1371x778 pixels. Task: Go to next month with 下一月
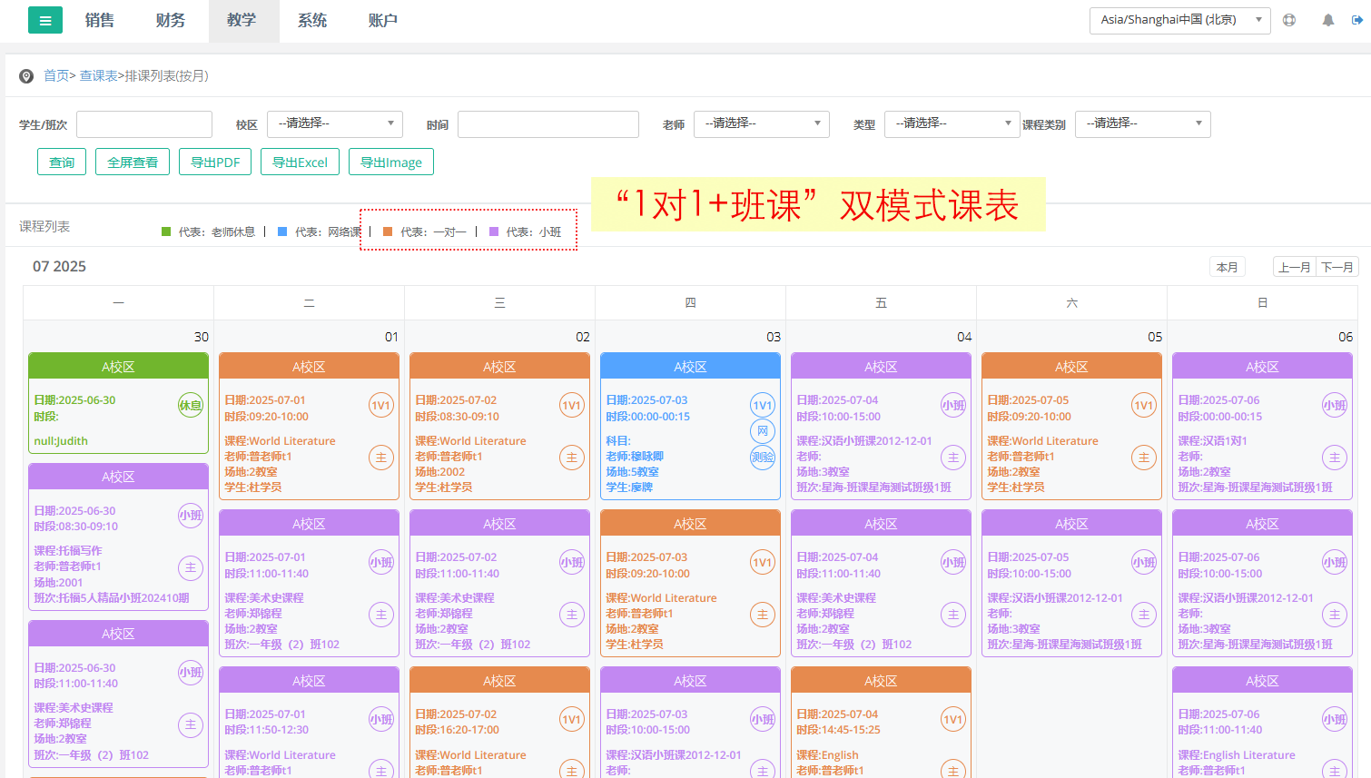tap(1337, 267)
